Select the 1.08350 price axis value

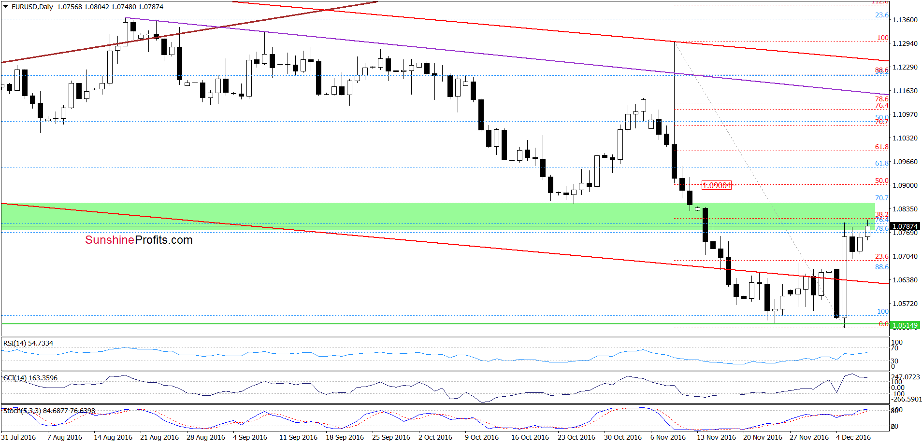coord(905,209)
